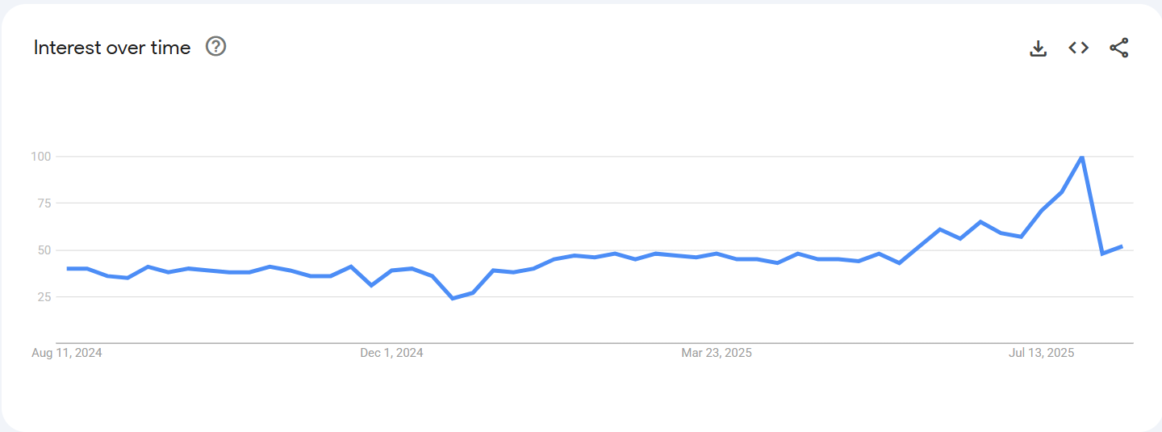
Task: Click the first data point of the line
Action: pyautogui.click(x=68, y=268)
